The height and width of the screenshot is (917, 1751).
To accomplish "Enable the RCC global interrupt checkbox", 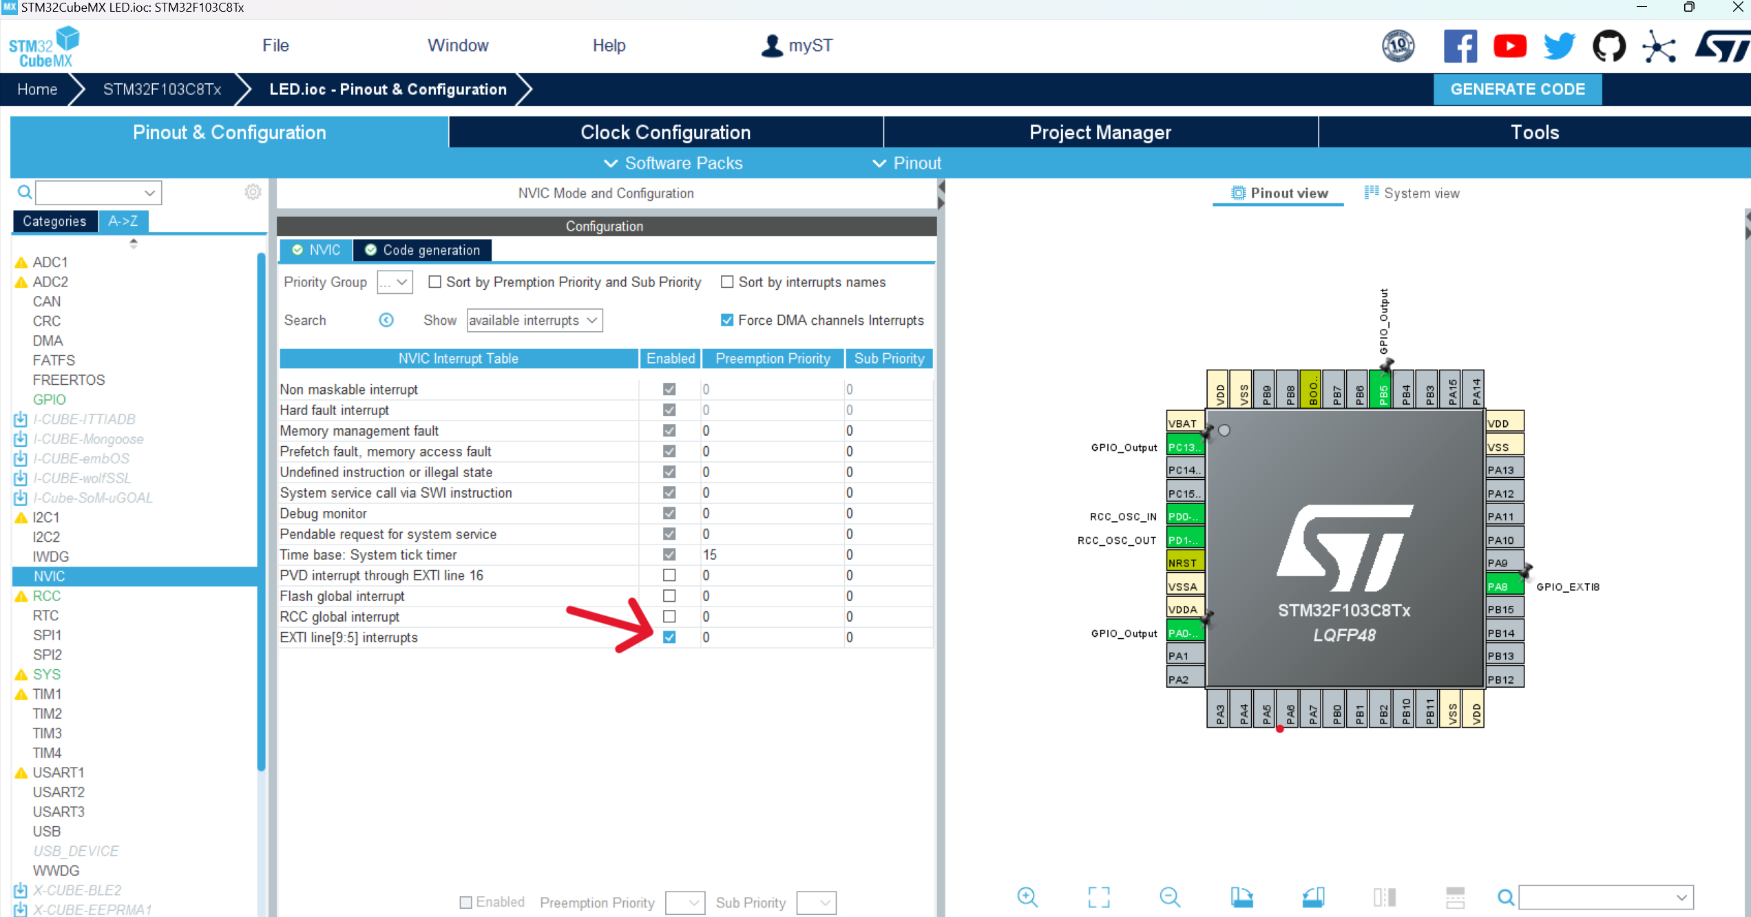I will click(669, 616).
